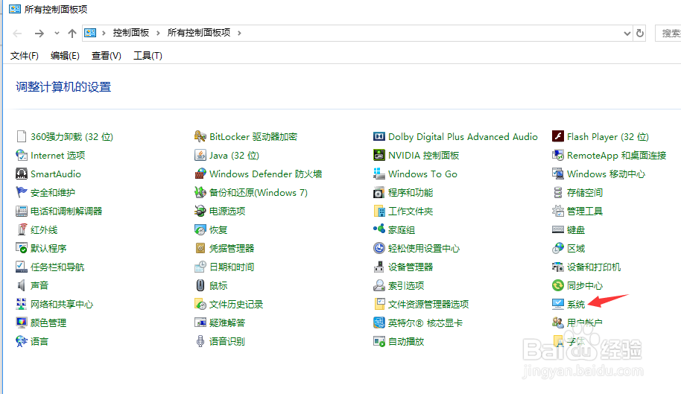Open the 工具(T) menu
The width and height of the screenshot is (681, 394).
click(148, 56)
